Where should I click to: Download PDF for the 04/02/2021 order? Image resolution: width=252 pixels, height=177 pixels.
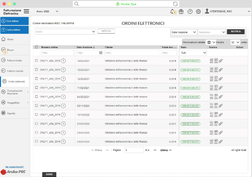211,97
